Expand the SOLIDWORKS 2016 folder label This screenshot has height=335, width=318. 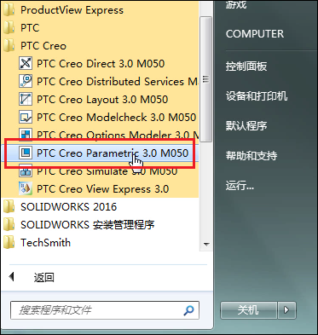click(68, 207)
